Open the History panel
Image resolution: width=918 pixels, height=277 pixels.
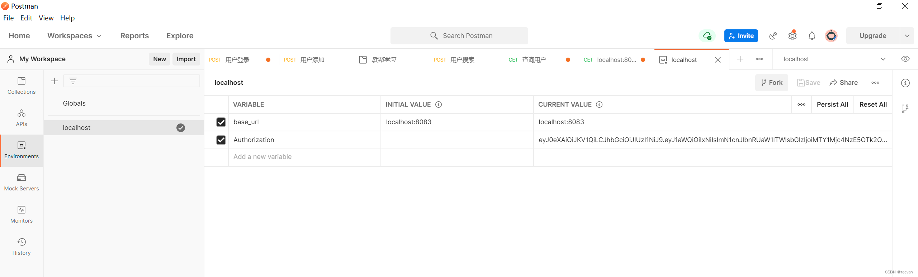(22, 247)
